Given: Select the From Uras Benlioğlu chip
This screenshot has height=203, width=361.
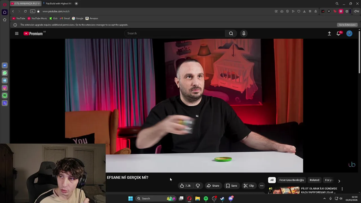Looking at the screenshot, I should (292, 180).
